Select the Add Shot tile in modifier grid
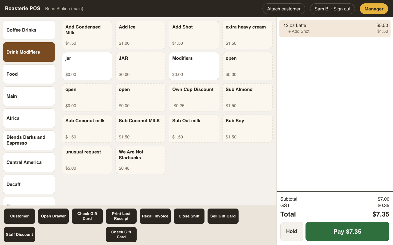This screenshot has width=393, height=245. pyautogui.click(x=194, y=35)
